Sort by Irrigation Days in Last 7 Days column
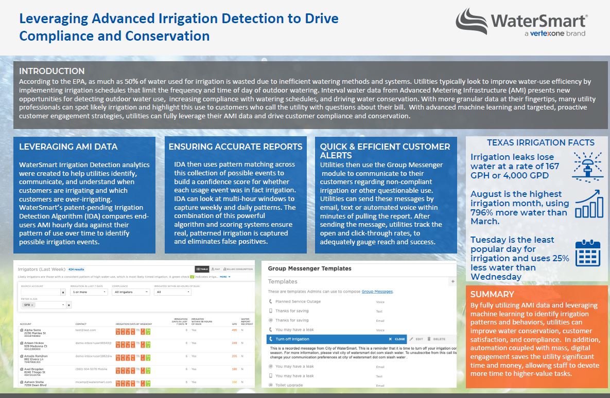The height and width of the screenshot is (398, 610). (179, 321)
